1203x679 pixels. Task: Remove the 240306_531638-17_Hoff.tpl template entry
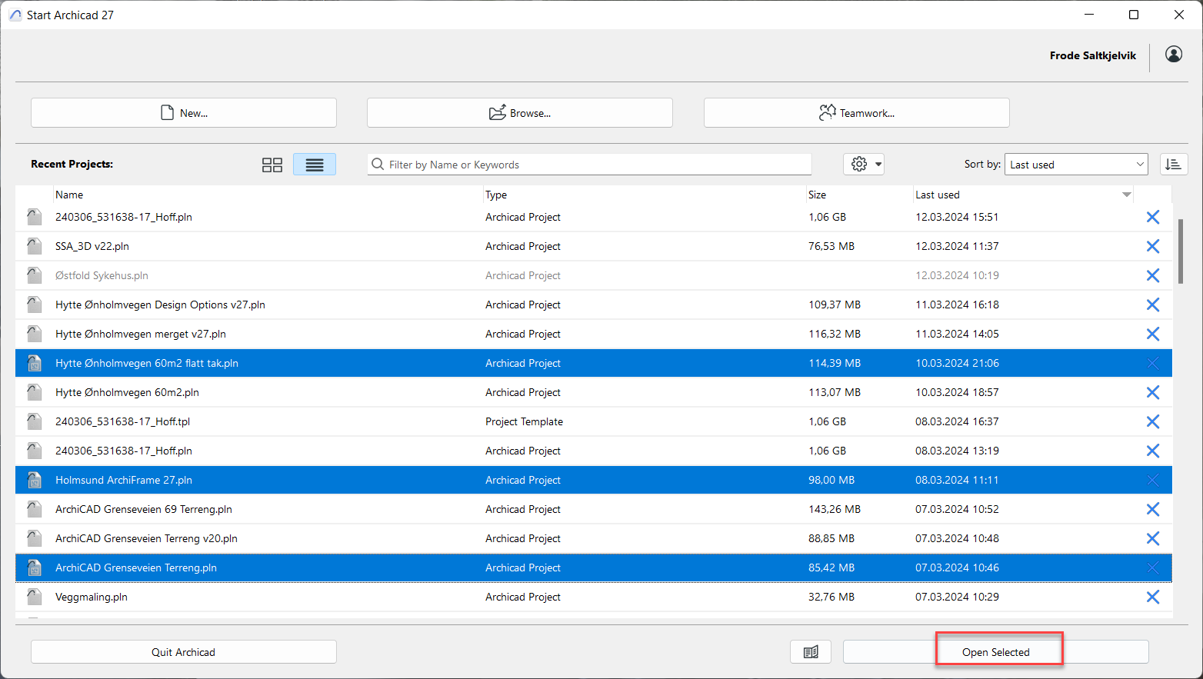tap(1152, 421)
